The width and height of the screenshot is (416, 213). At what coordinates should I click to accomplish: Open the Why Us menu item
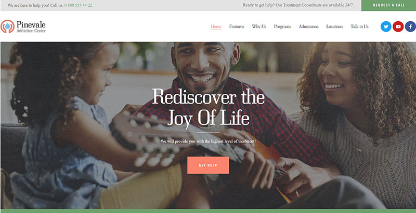point(259,26)
